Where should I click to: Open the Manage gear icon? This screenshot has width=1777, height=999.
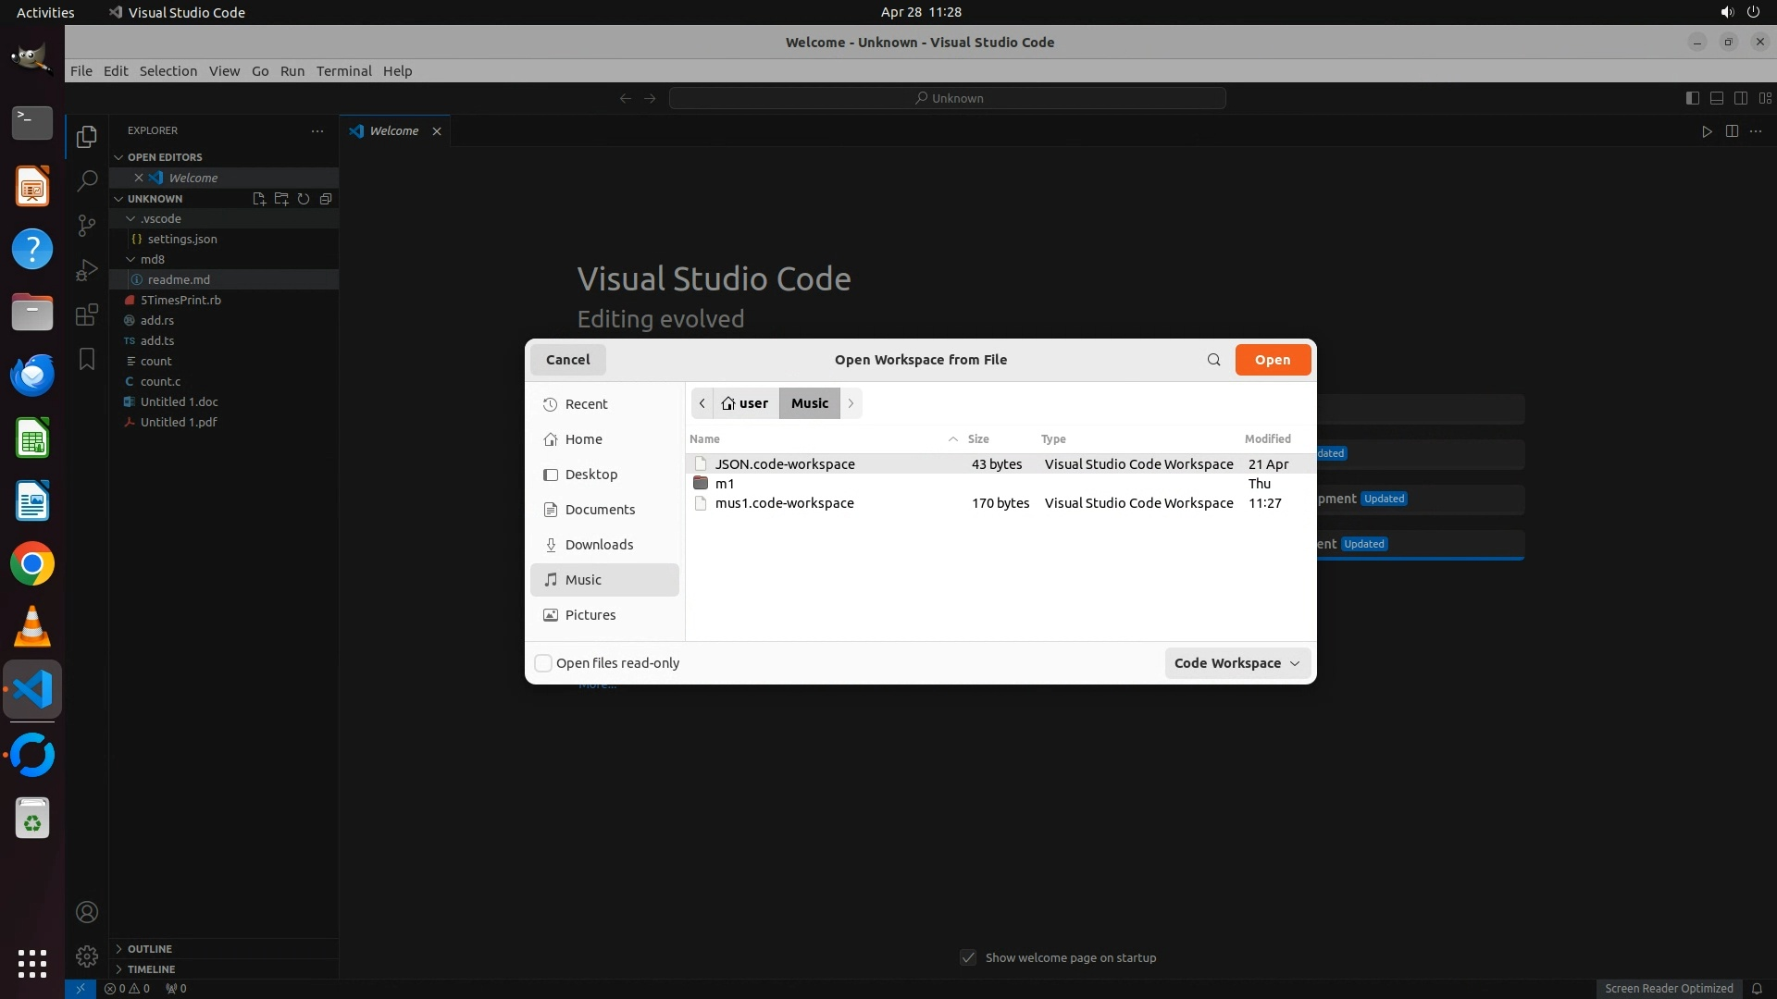(87, 956)
